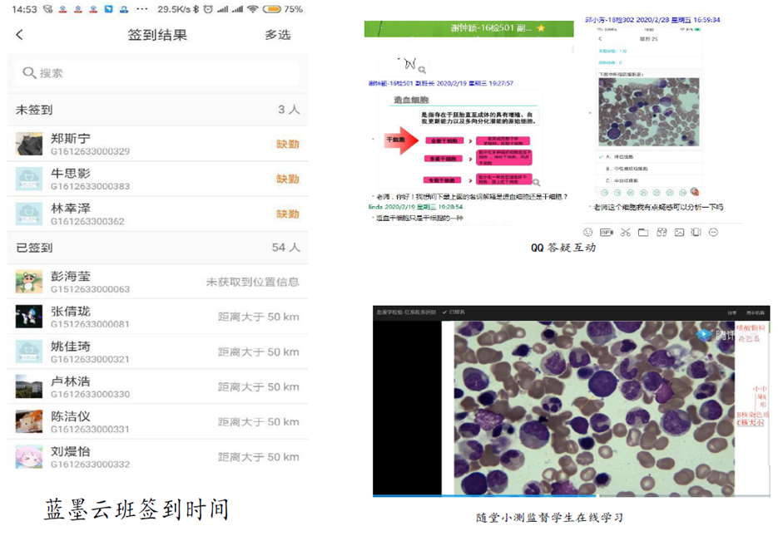Screen dimensions: 778x536
Task: Tap 缺勤 status for 郑斯宁
Action: point(288,144)
